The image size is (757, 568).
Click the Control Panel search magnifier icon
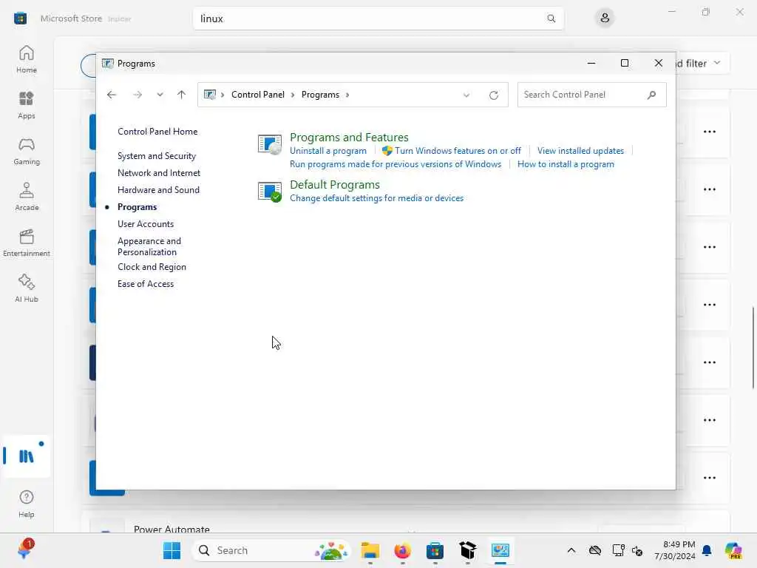(652, 95)
